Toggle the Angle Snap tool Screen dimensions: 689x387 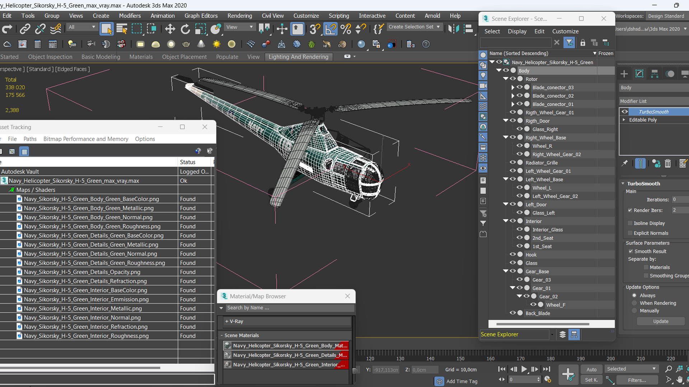click(x=330, y=29)
